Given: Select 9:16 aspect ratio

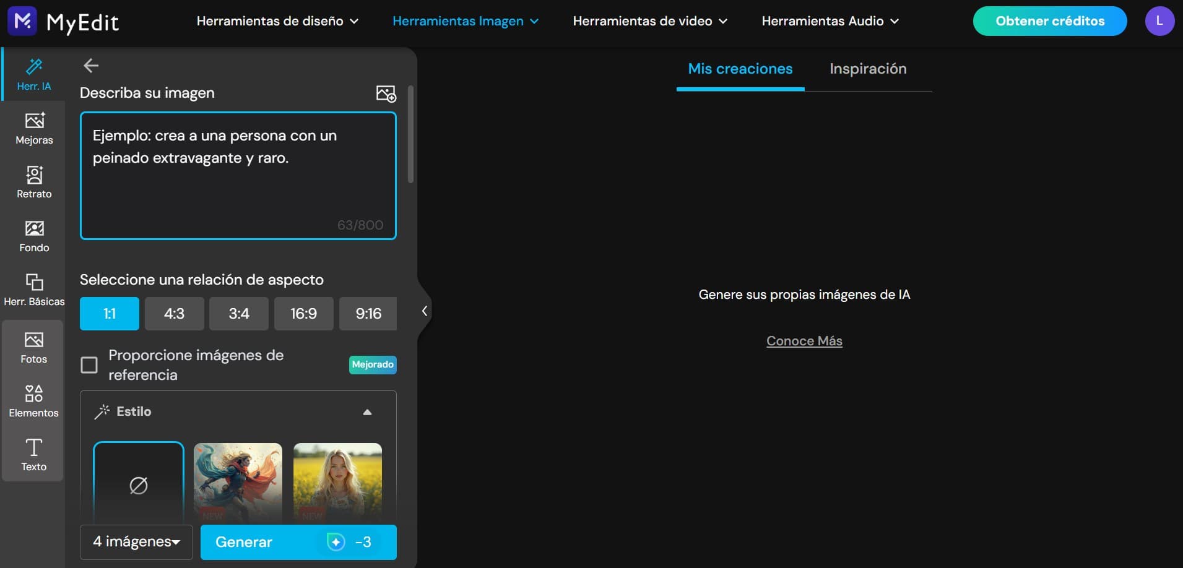Looking at the screenshot, I should (368, 314).
